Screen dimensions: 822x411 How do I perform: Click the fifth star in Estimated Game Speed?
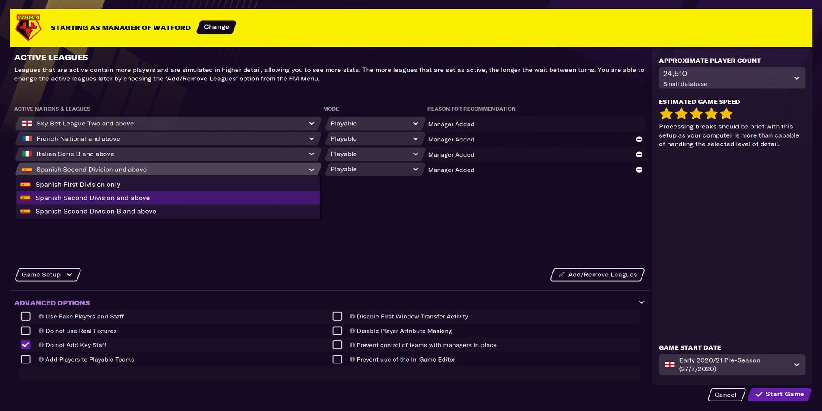[x=727, y=113]
